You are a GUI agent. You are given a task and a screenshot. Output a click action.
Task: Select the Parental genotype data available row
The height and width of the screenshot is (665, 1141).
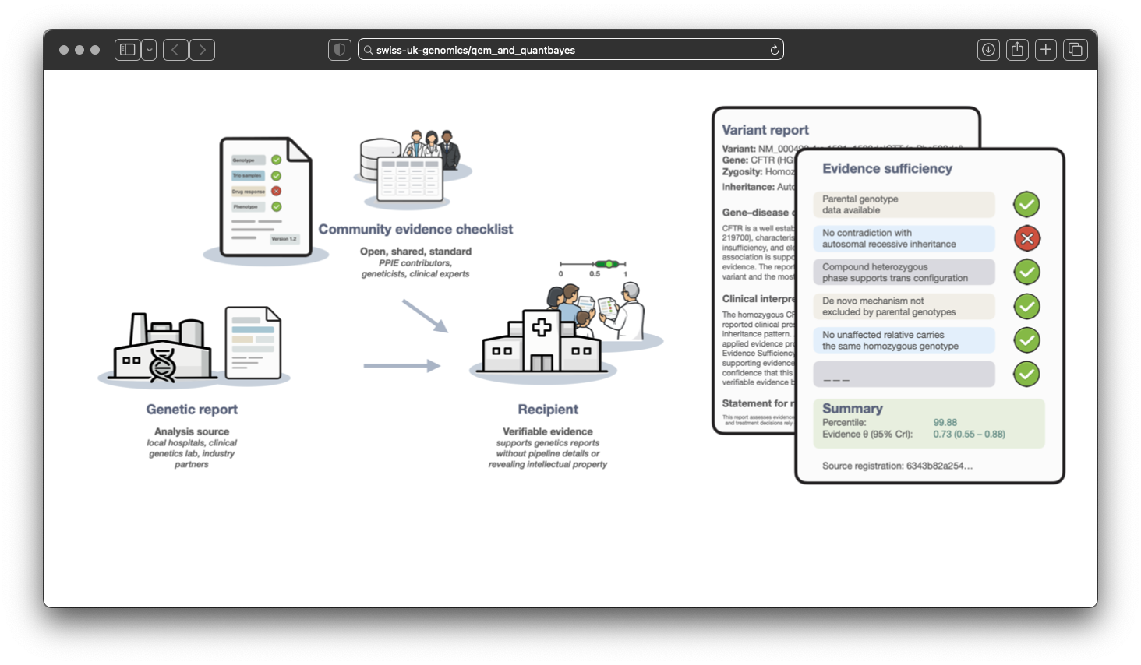click(x=904, y=205)
